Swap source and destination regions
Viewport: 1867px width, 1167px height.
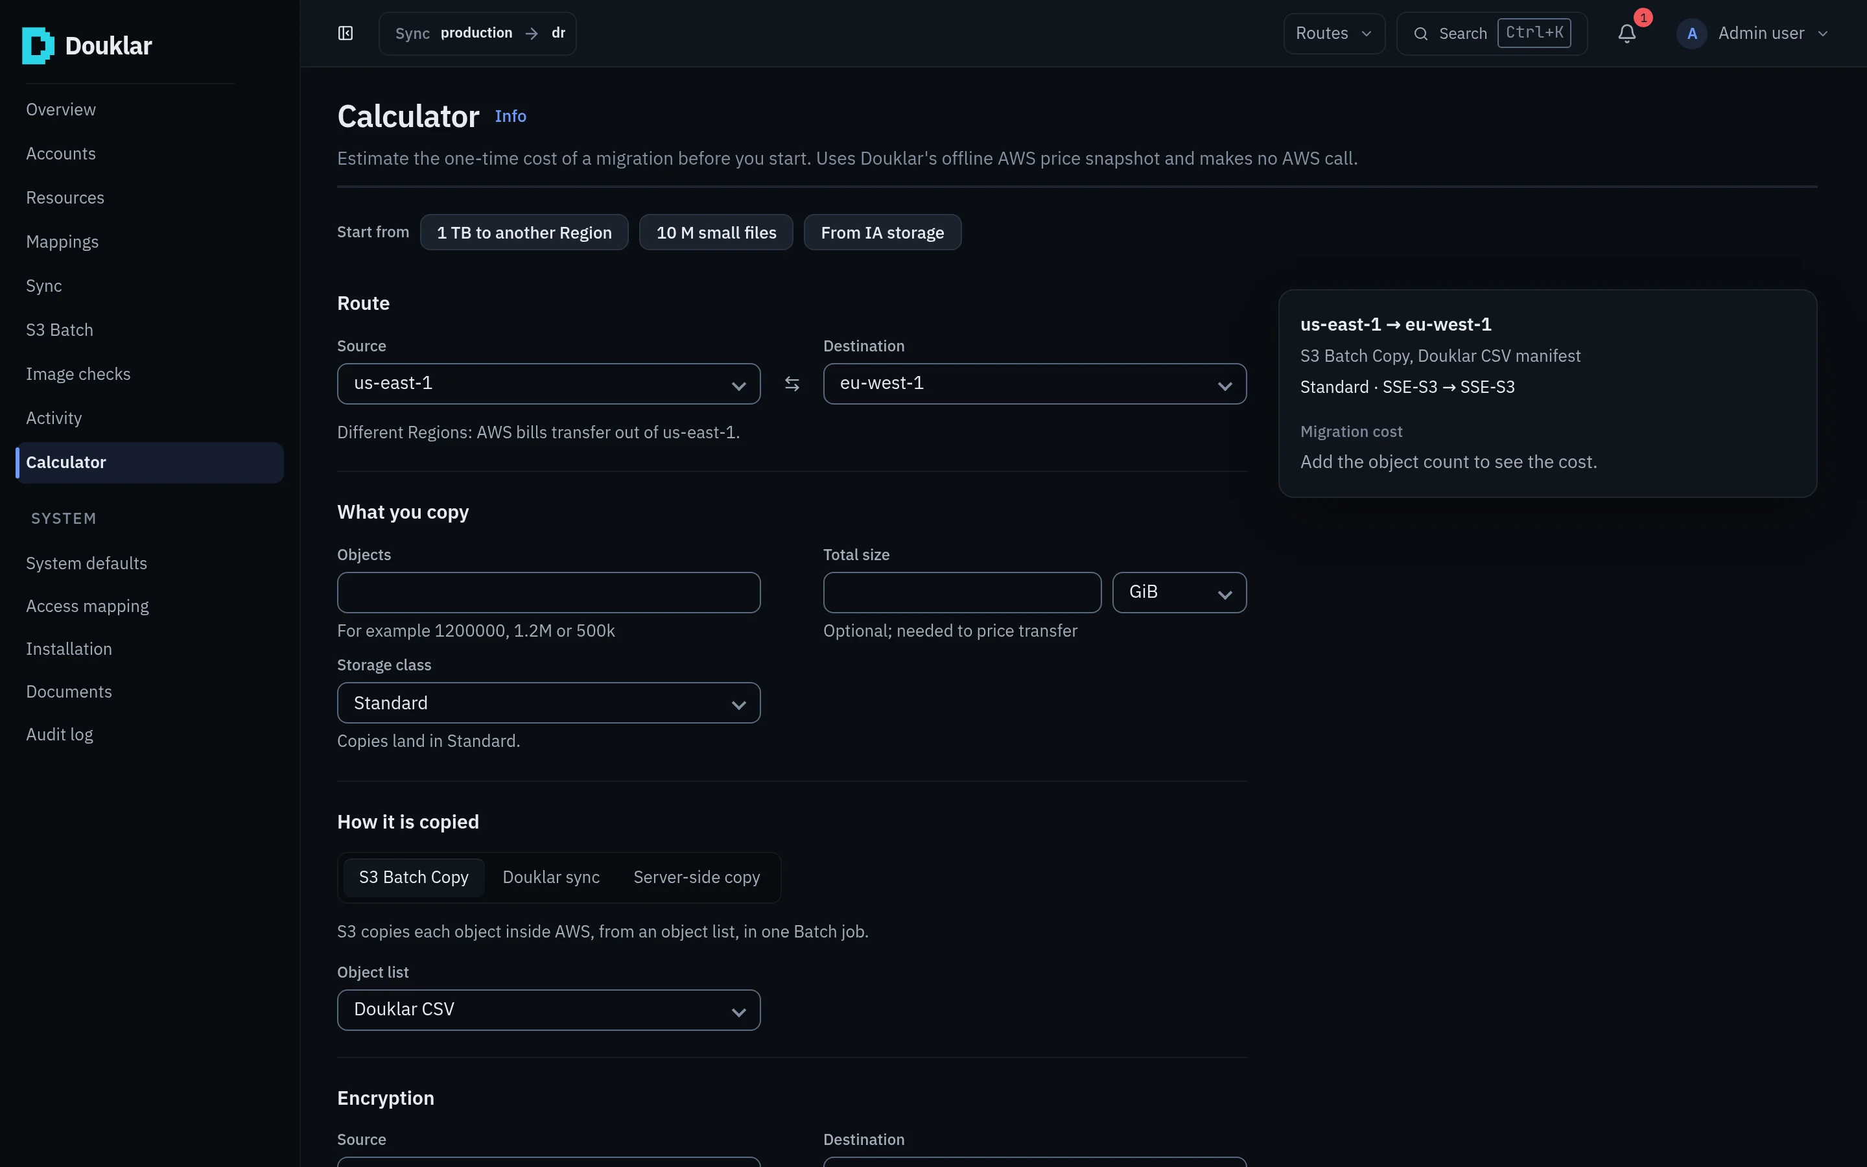coord(792,384)
